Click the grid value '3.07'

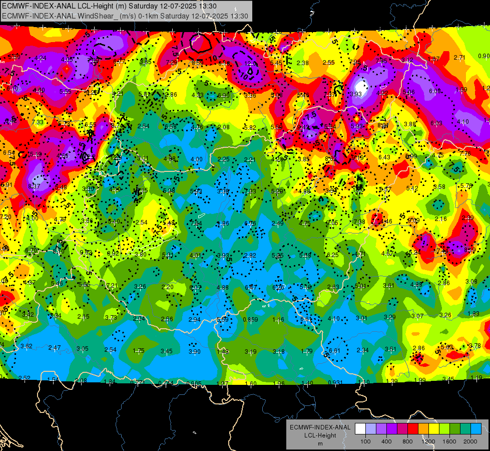coord(417,316)
